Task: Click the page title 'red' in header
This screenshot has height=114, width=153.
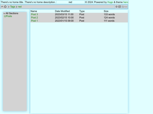Action: (70, 2)
